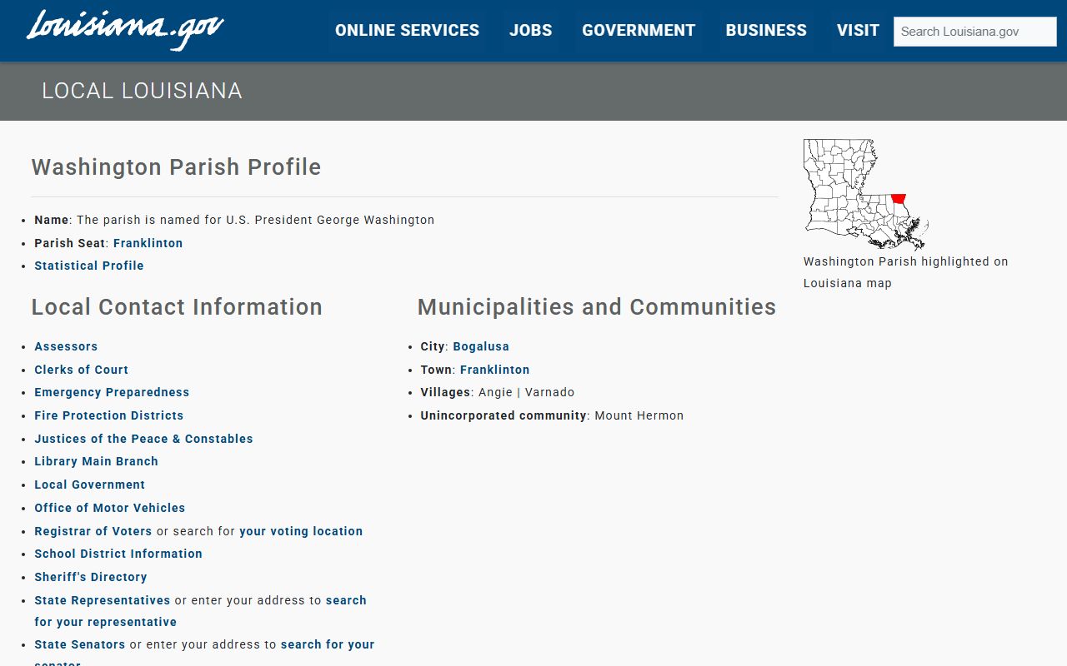Open the Office of Motor Vehicles link

coord(109,508)
